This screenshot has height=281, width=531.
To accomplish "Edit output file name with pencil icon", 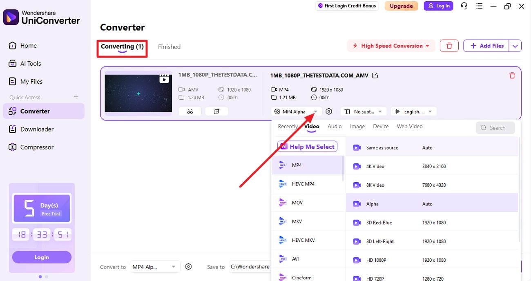I will pyautogui.click(x=375, y=75).
